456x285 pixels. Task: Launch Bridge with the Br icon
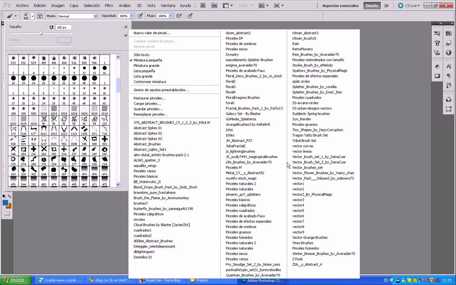(x=203, y=6)
